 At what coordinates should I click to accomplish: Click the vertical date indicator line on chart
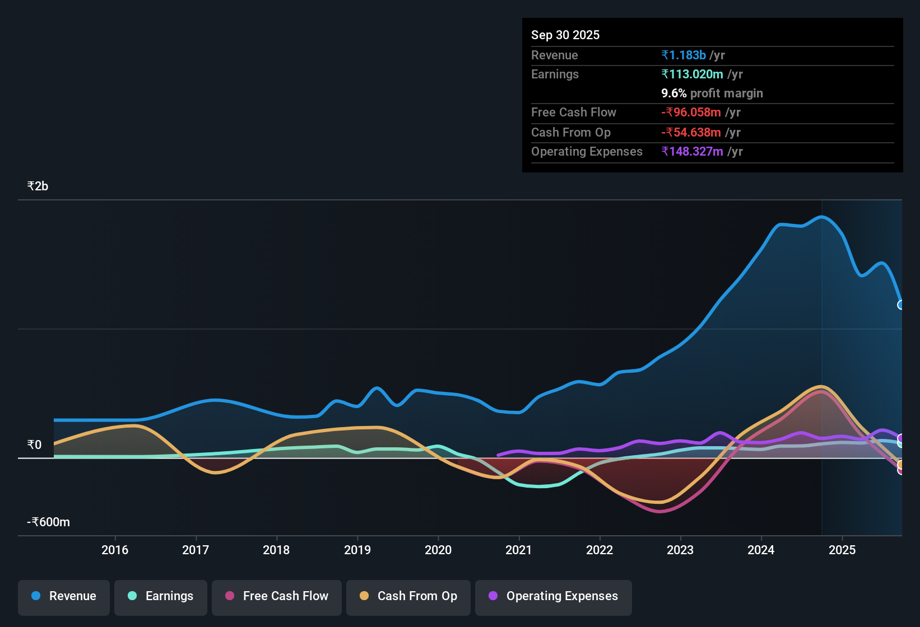click(821, 364)
